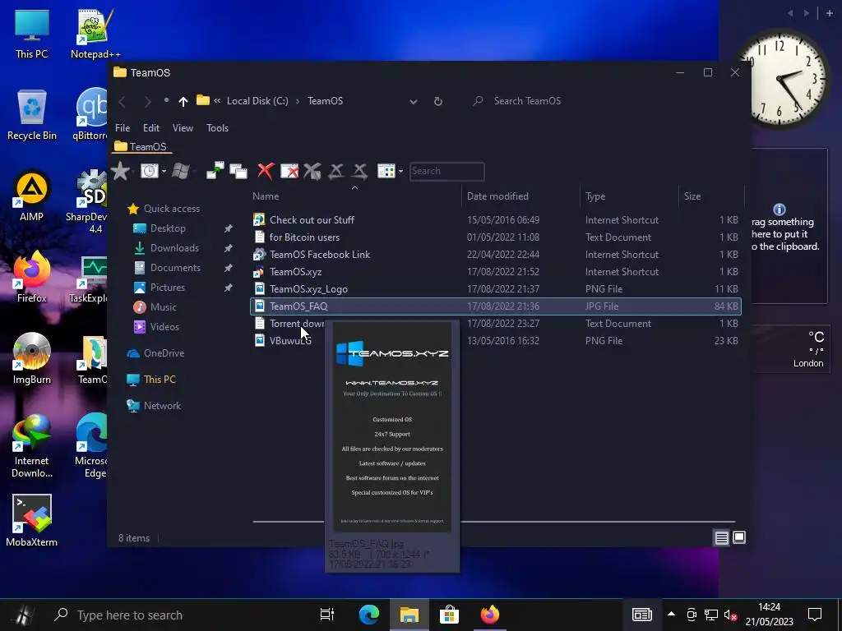Open Notepad++ desktop shortcut
This screenshot has height=631, width=842.
tap(95, 35)
